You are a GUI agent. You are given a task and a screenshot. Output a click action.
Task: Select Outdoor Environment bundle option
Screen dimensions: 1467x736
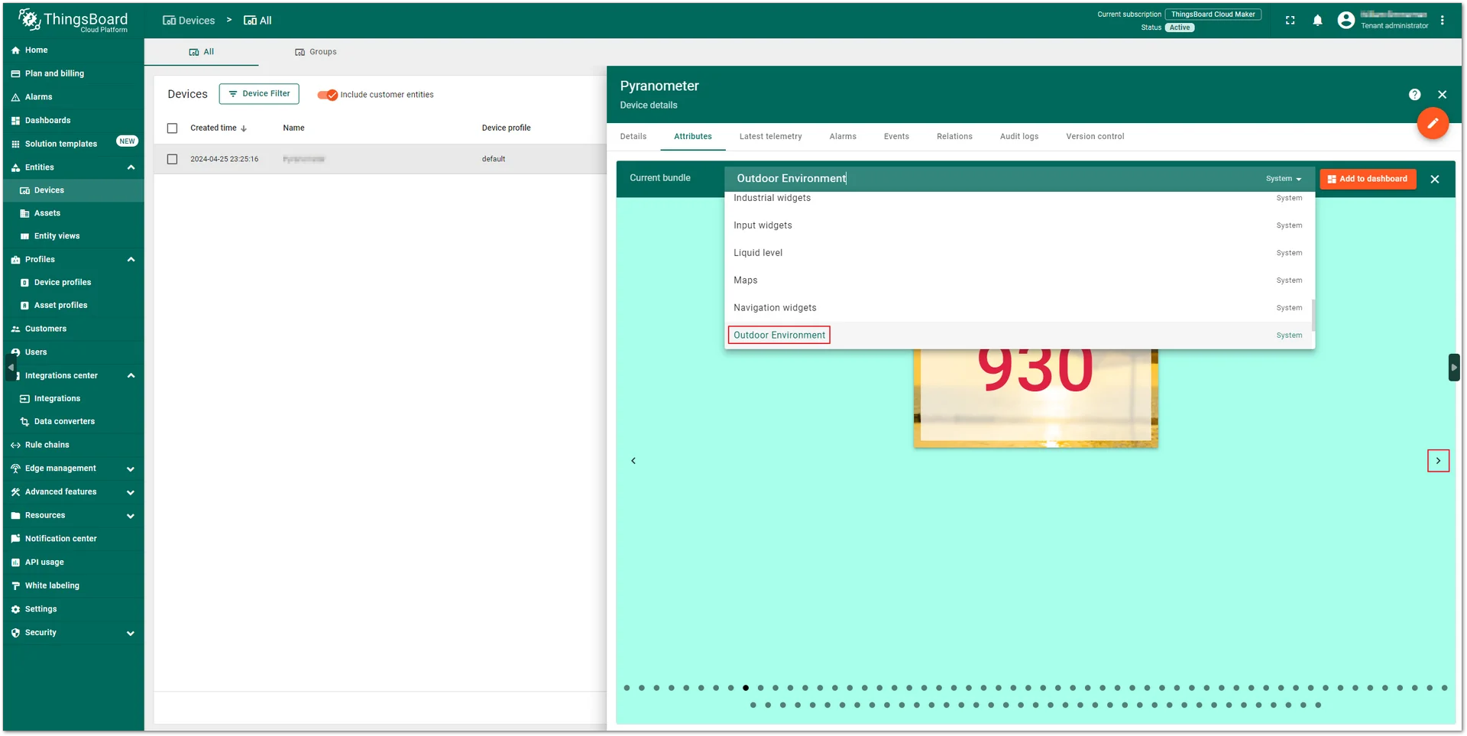(1019, 336)
